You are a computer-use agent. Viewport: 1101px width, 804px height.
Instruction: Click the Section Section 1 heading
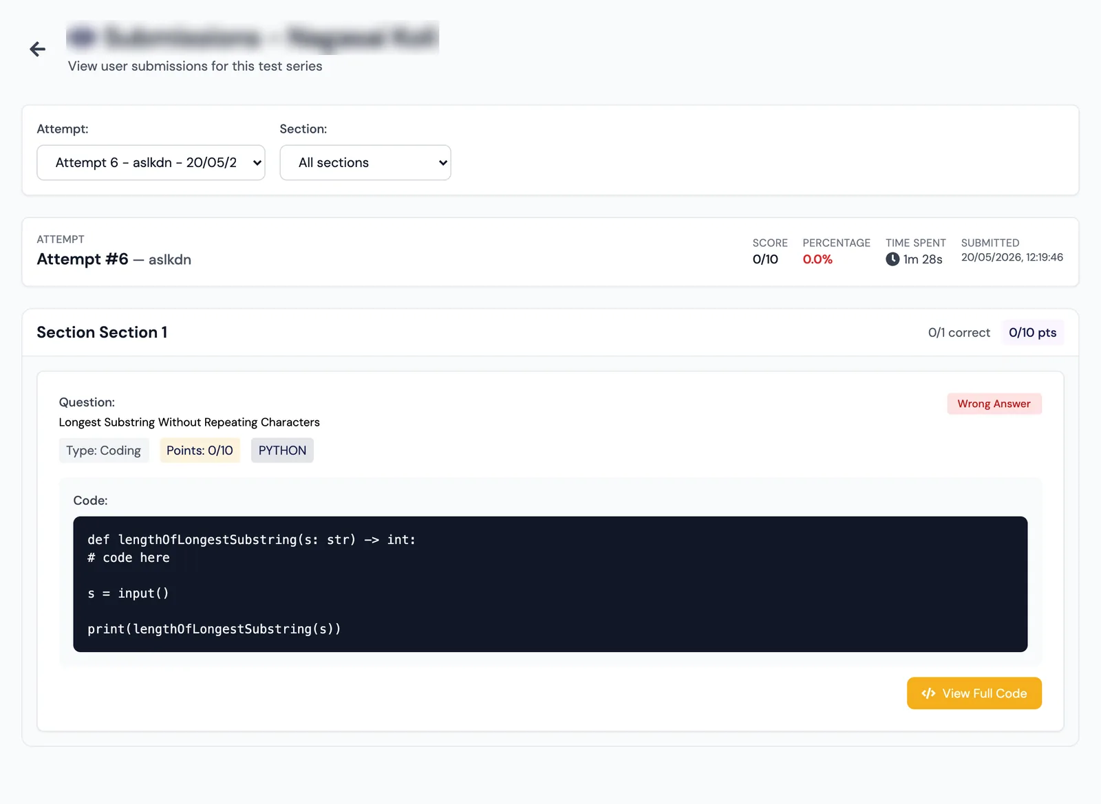click(x=102, y=332)
